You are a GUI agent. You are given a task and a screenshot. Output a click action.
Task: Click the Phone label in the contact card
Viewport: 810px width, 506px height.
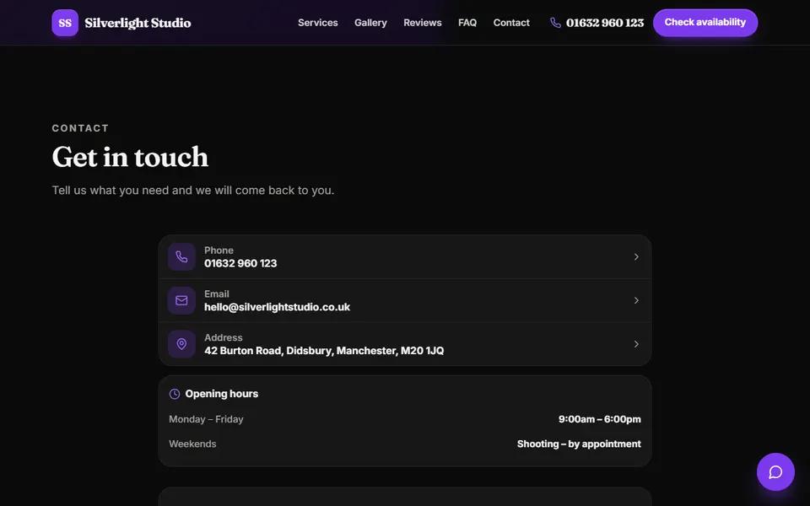219,250
